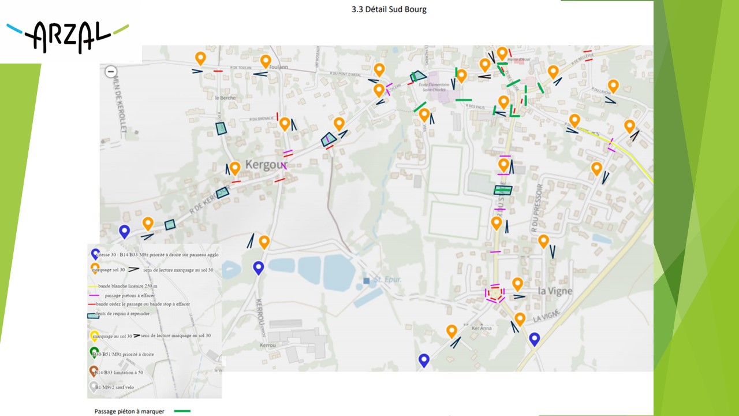Click the brown limitation à 50 legend pin
Image resolution: width=739 pixels, height=416 pixels.
[x=94, y=371]
